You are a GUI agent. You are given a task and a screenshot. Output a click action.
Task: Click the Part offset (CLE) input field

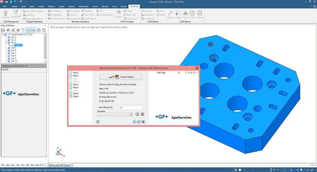pos(131,108)
